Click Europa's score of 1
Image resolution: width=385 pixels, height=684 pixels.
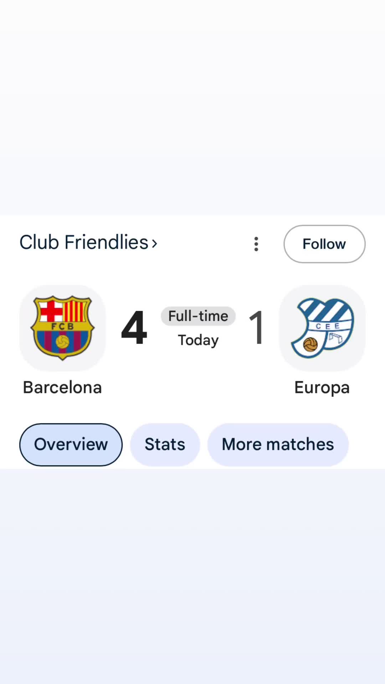pos(257,328)
